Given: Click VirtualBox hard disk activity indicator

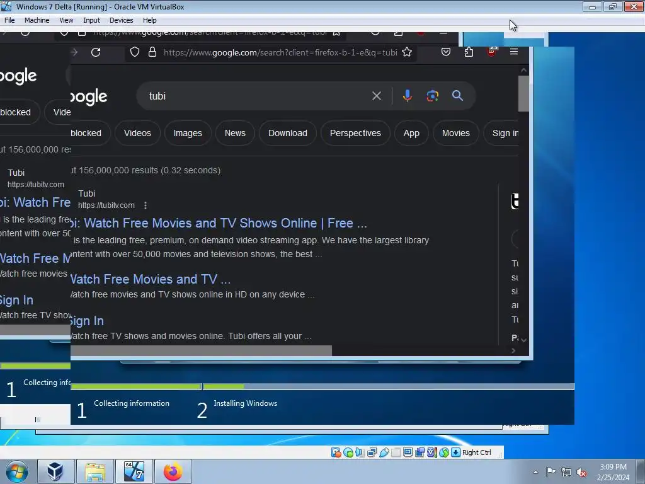Looking at the screenshot, I should tap(336, 452).
